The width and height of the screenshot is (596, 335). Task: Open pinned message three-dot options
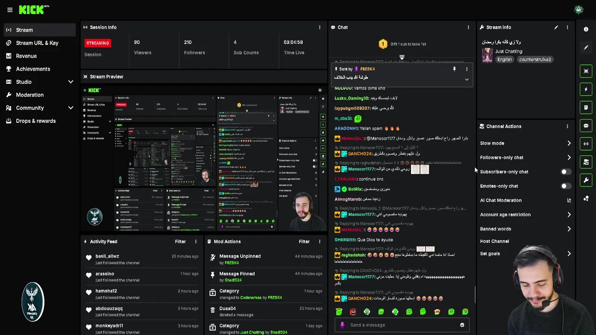[467, 69]
